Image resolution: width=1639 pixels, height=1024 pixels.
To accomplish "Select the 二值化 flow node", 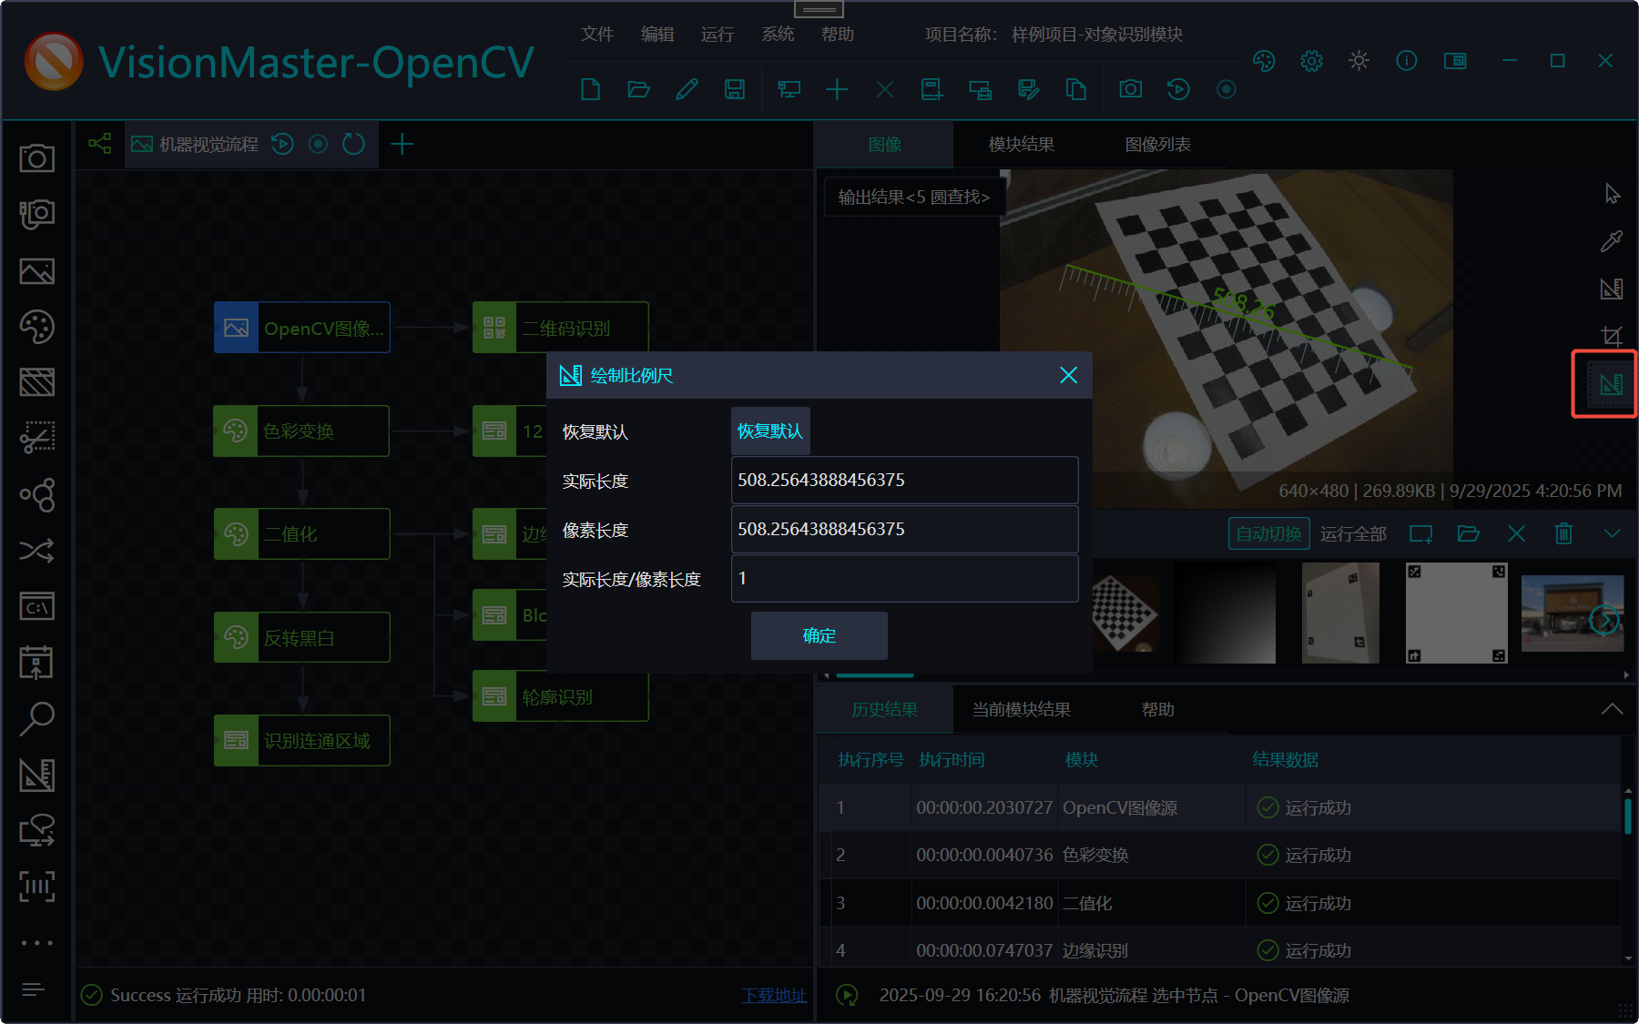I will pyautogui.click(x=301, y=534).
